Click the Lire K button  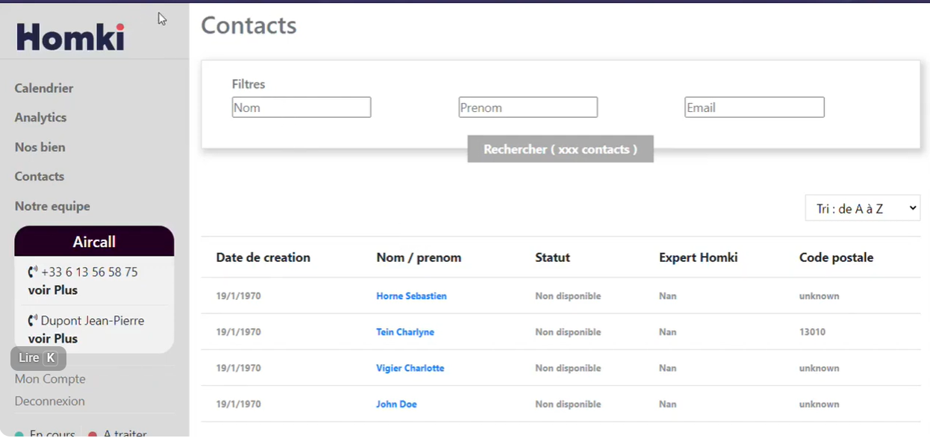[38, 358]
